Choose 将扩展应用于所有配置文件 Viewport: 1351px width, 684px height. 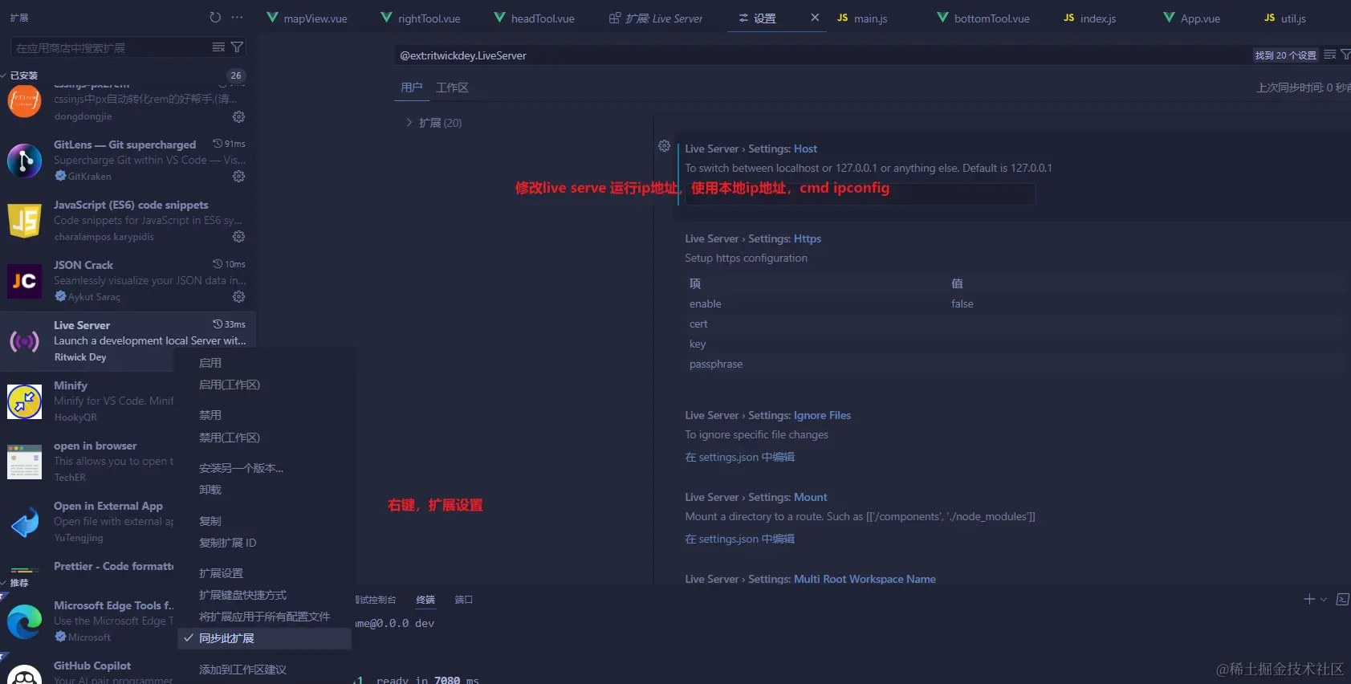pyautogui.click(x=264, y=617)
